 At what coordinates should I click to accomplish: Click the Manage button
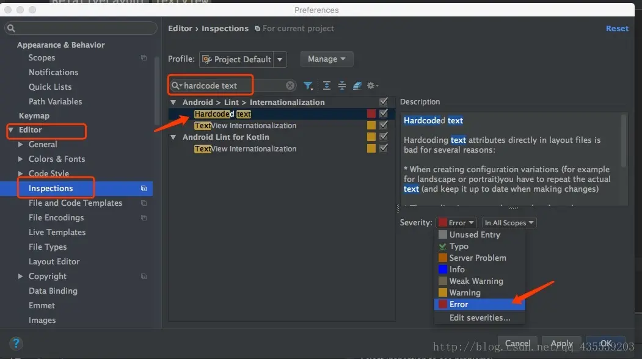326,59
